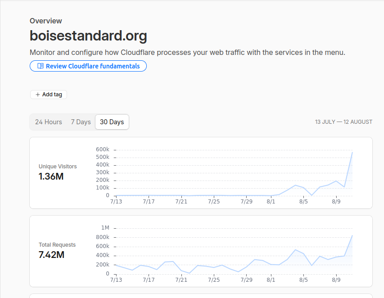Image resolution: width=384 pixels, height=298 pixels.
Task: Click the 7/13 tick on Total Requests chart
Action: (116, 280)
